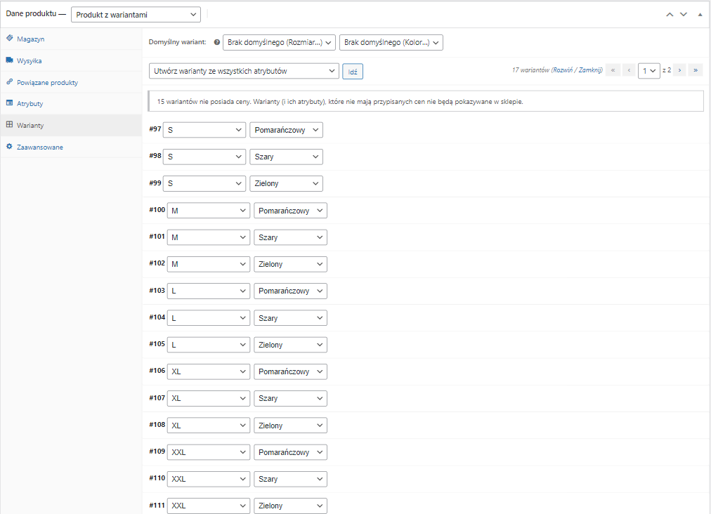
Task: Collapse the Dane produktu panel
Action: coord(699,15)
